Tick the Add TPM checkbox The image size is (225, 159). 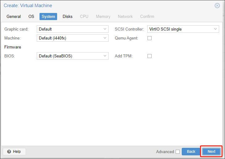(149, 56)
